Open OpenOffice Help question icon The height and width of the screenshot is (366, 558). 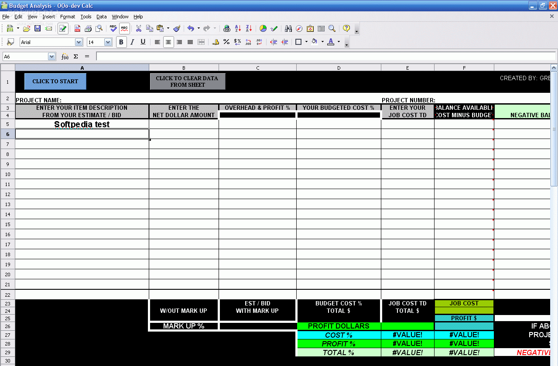346,28
